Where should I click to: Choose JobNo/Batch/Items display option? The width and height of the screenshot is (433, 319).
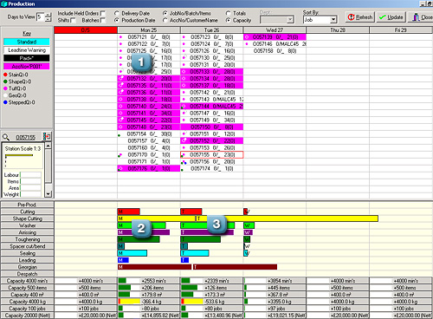click(165, 13)
